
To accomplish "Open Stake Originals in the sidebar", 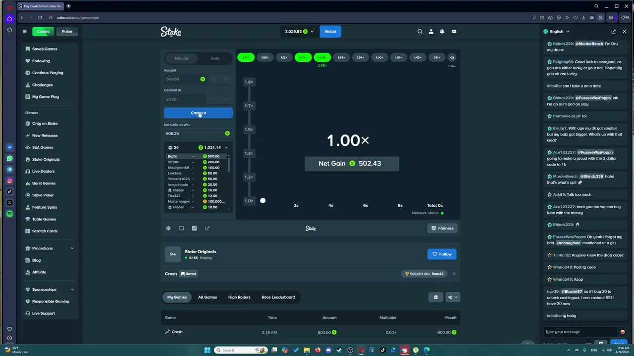I will [46, 159].
